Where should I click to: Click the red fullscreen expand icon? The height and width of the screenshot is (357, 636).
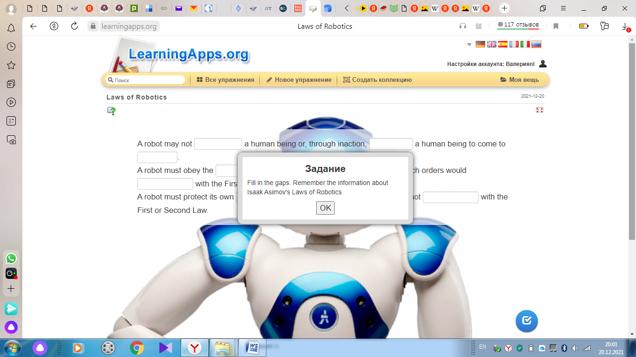pyautogui.click(x=540, y=110)
